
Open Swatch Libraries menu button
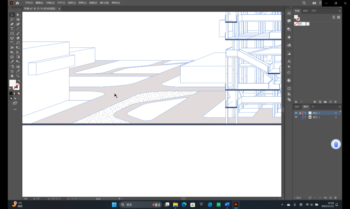coord(296,102)
